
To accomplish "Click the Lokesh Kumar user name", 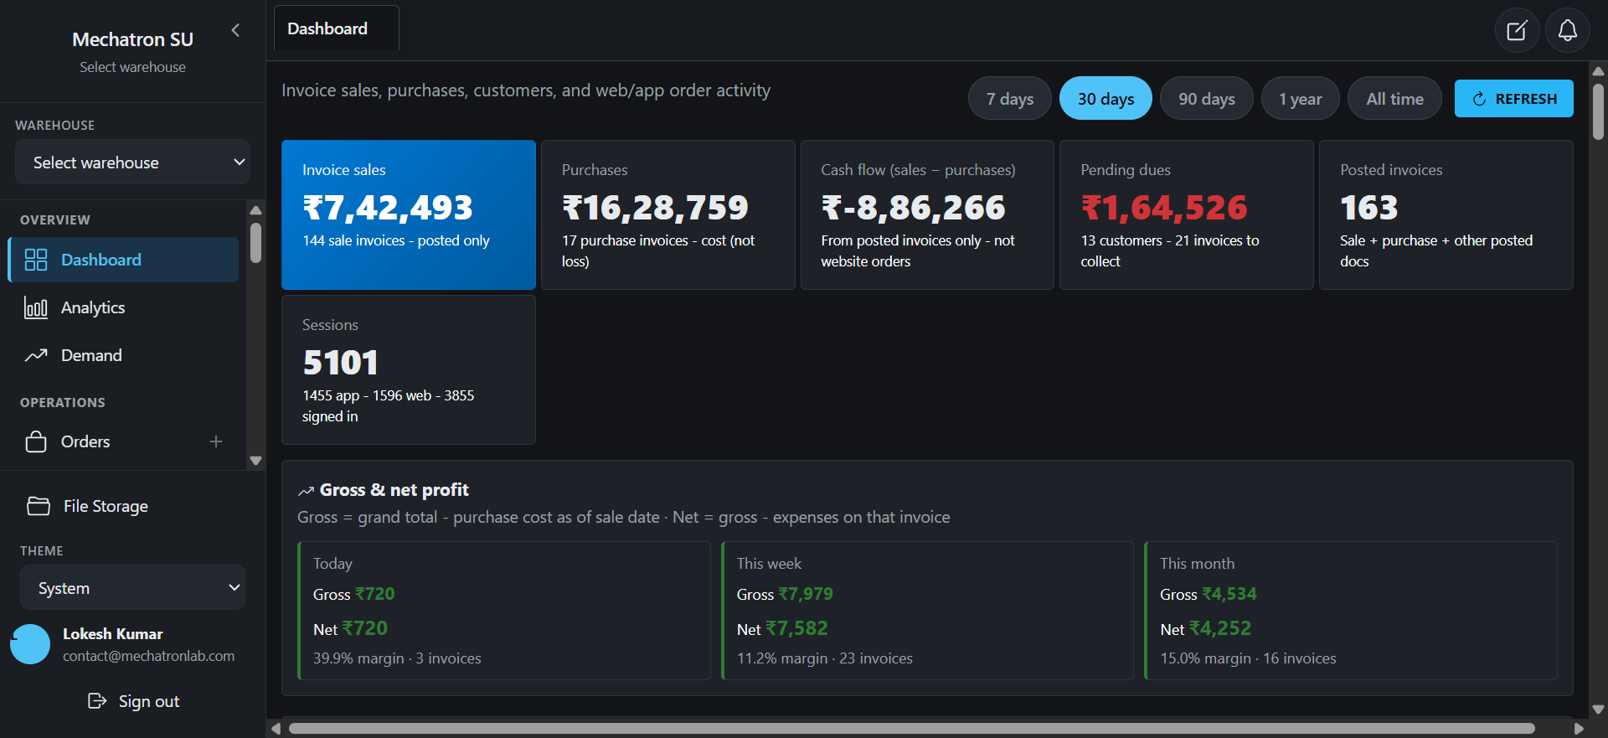I will tap(112, 633).
